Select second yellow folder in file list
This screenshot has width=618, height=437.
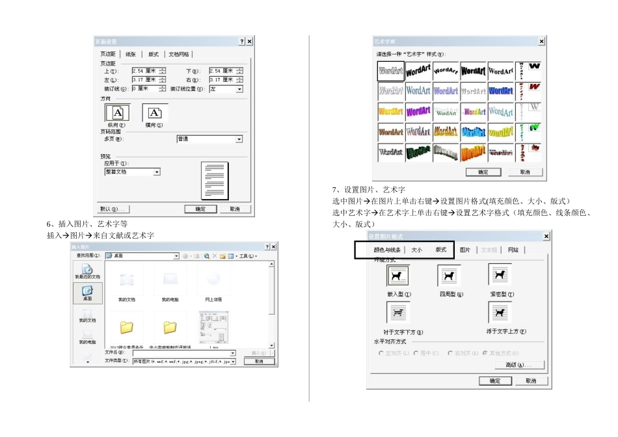tap(170, 326)
